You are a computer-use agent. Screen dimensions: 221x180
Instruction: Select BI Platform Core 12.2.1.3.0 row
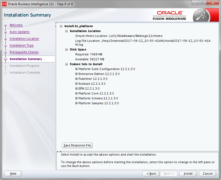coord(95,93)
